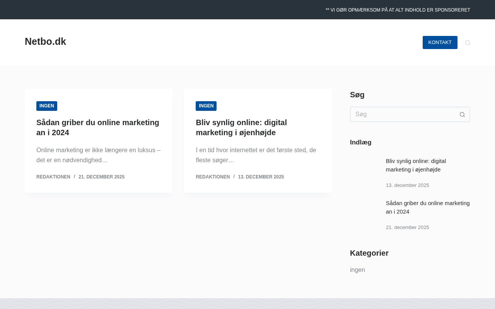Click the sponsored content notice in top bar
This screenshot has width=495, height=309.
398,10
